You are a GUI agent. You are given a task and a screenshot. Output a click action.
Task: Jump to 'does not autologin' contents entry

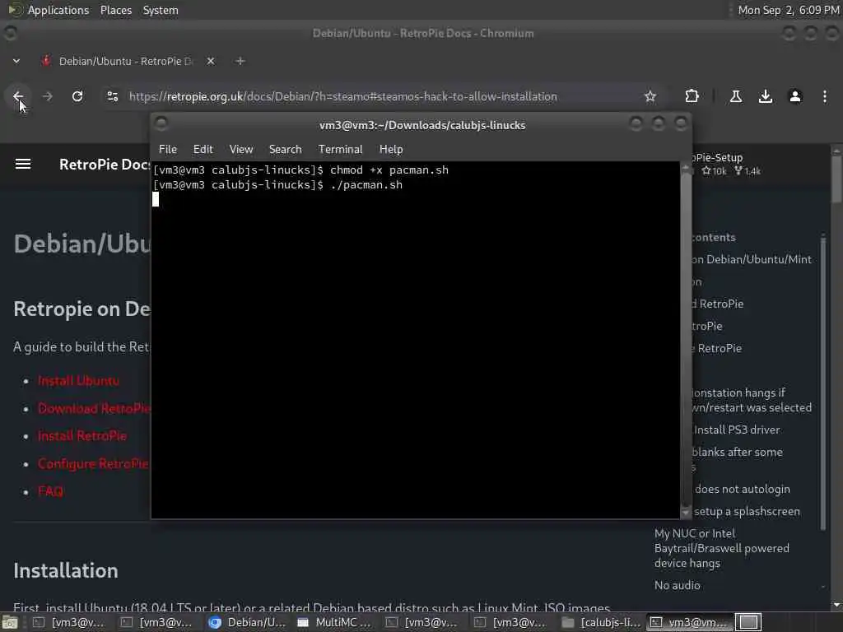(742, 489)
